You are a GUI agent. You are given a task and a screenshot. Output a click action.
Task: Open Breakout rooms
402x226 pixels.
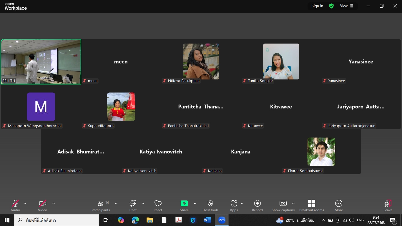(x=311, y=205)
